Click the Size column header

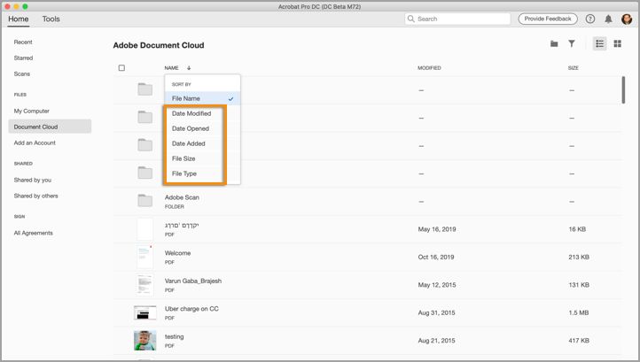point(573,68)
